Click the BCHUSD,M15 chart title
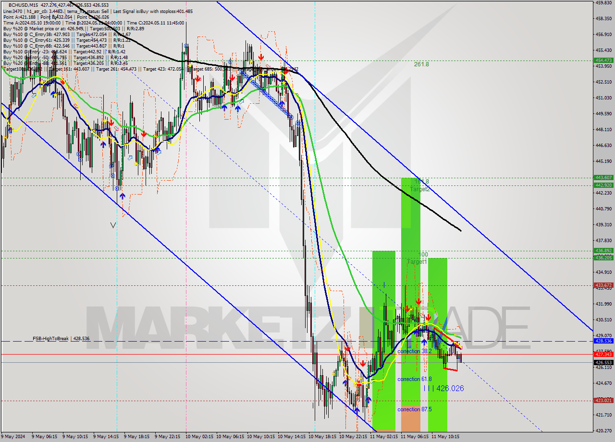The height and width of the screenshot is (442, 615). 24,5
